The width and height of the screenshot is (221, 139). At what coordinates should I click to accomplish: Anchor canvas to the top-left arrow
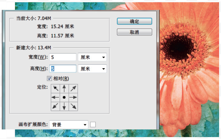[x=55, y=89]
